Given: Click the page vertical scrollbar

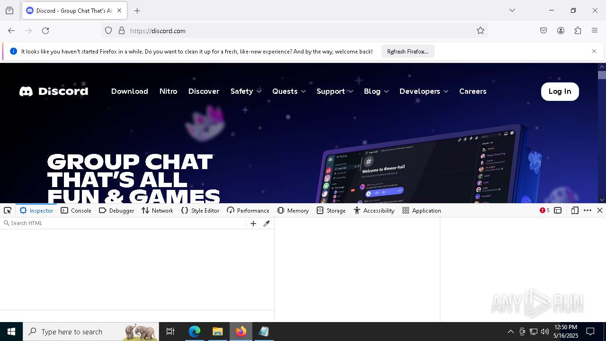Looking at the screenshot, I should [602, 133].
